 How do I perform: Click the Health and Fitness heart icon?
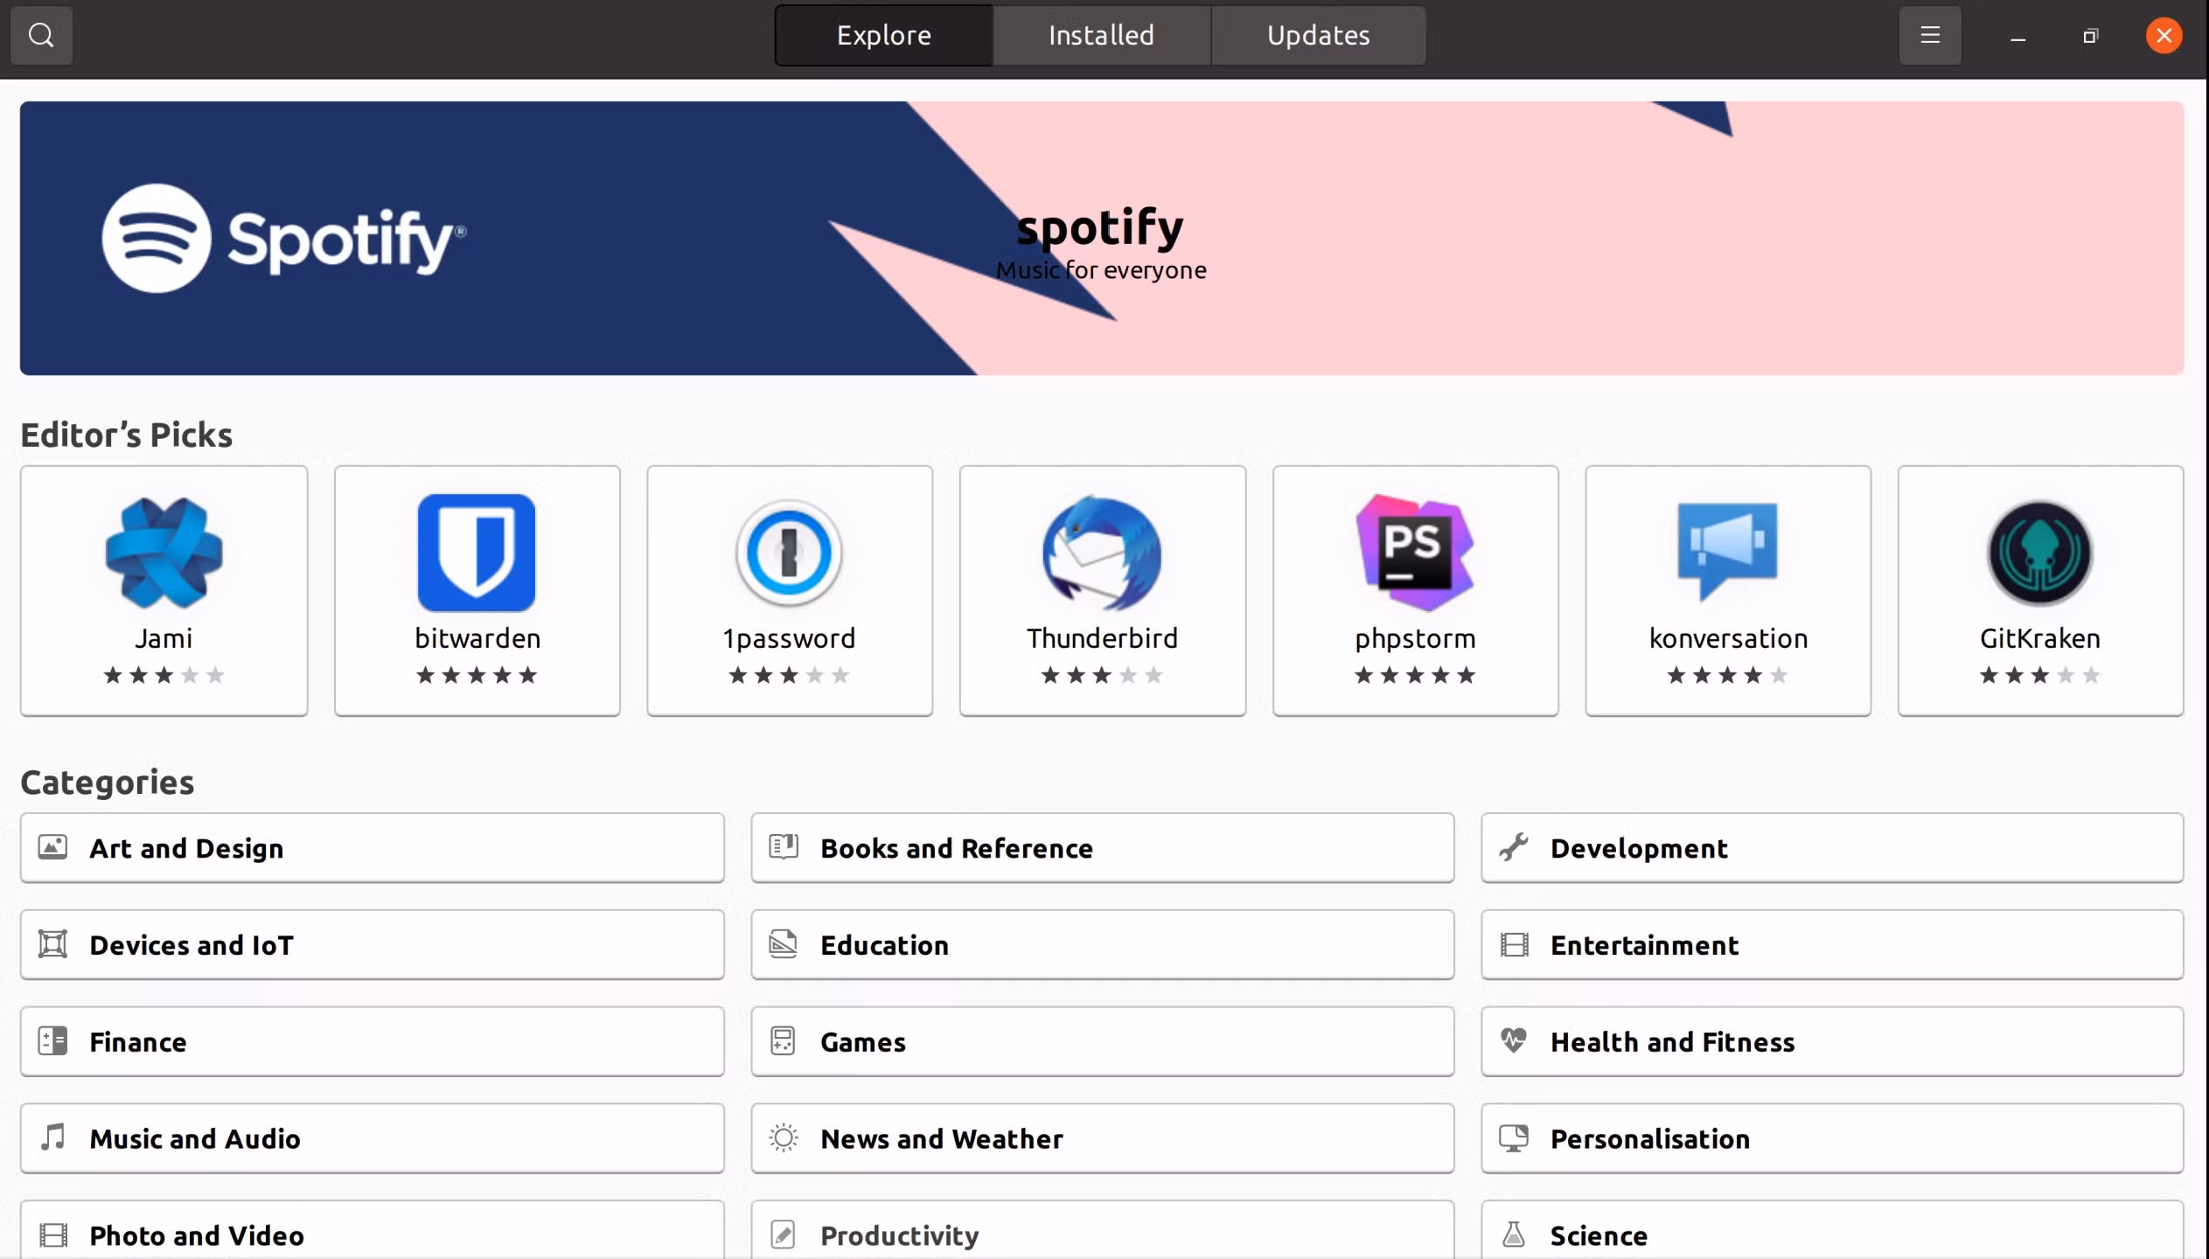click(1514, 1040)
